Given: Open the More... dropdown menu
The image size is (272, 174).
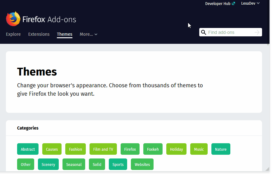Looking at the screenshot, I should click(89, 34).
